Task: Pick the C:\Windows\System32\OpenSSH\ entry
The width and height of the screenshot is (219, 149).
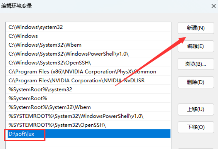Action: pyautogui.click(x=50, y=63)
